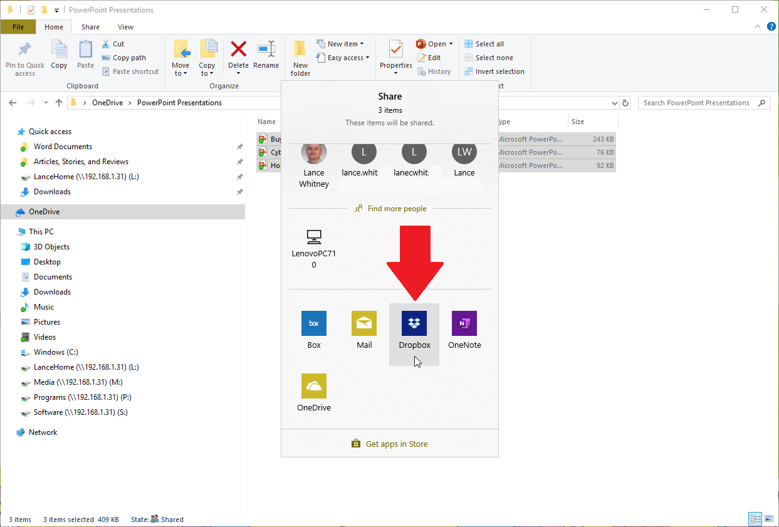Expand the Open button dropdown arrow
The image size is (779, 527).
point(451,44)
